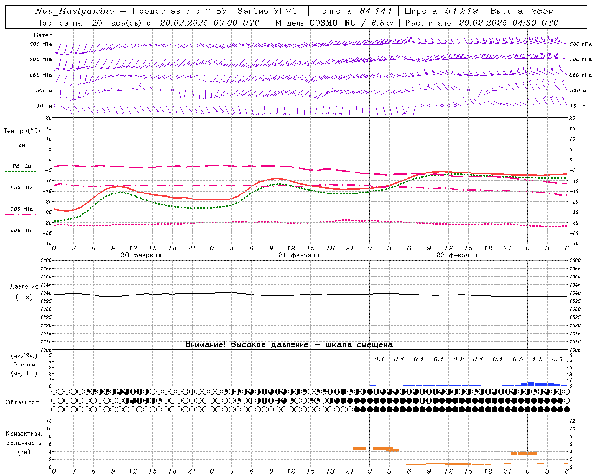This screenshot has width=594, height=475.
Task: Click the Осадки panel label
Action: point(24,365)
